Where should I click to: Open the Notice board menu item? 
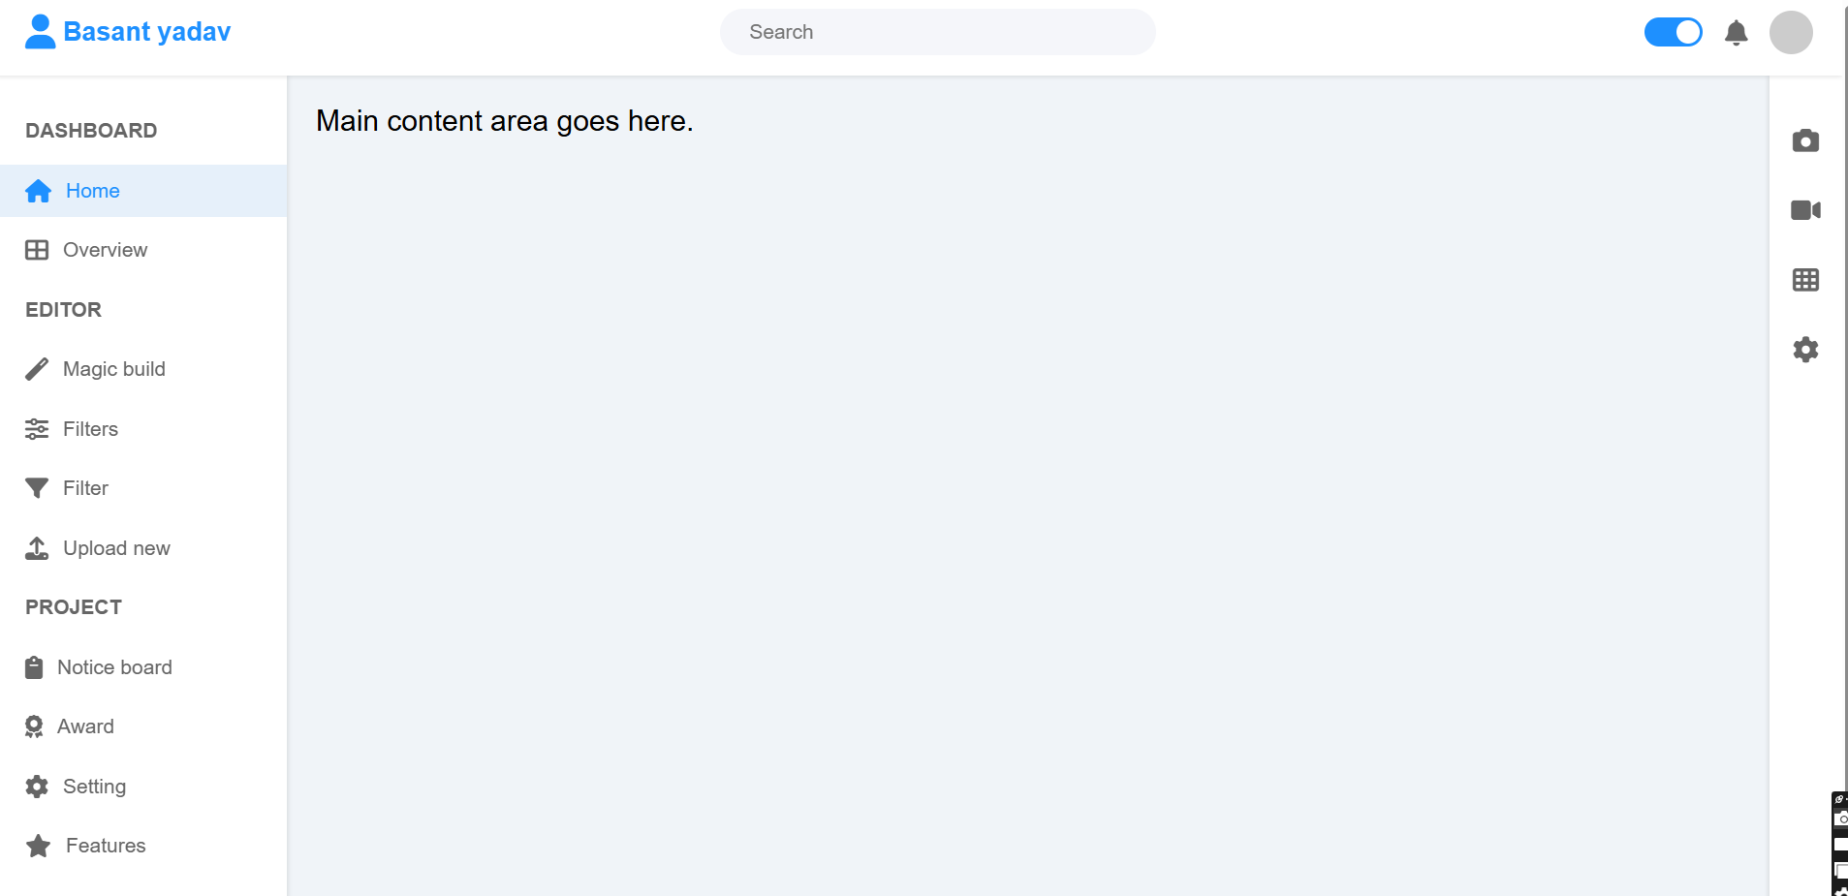[114, 667]
